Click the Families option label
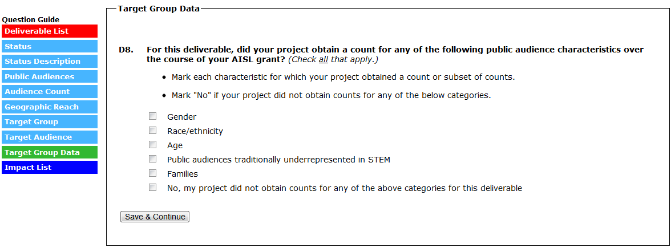671x248 pixels. pyautogui.click(x=183, y=174)
